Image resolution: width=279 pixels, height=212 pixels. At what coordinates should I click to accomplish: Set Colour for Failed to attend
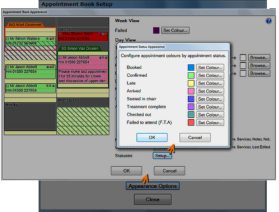click(210, 122)
